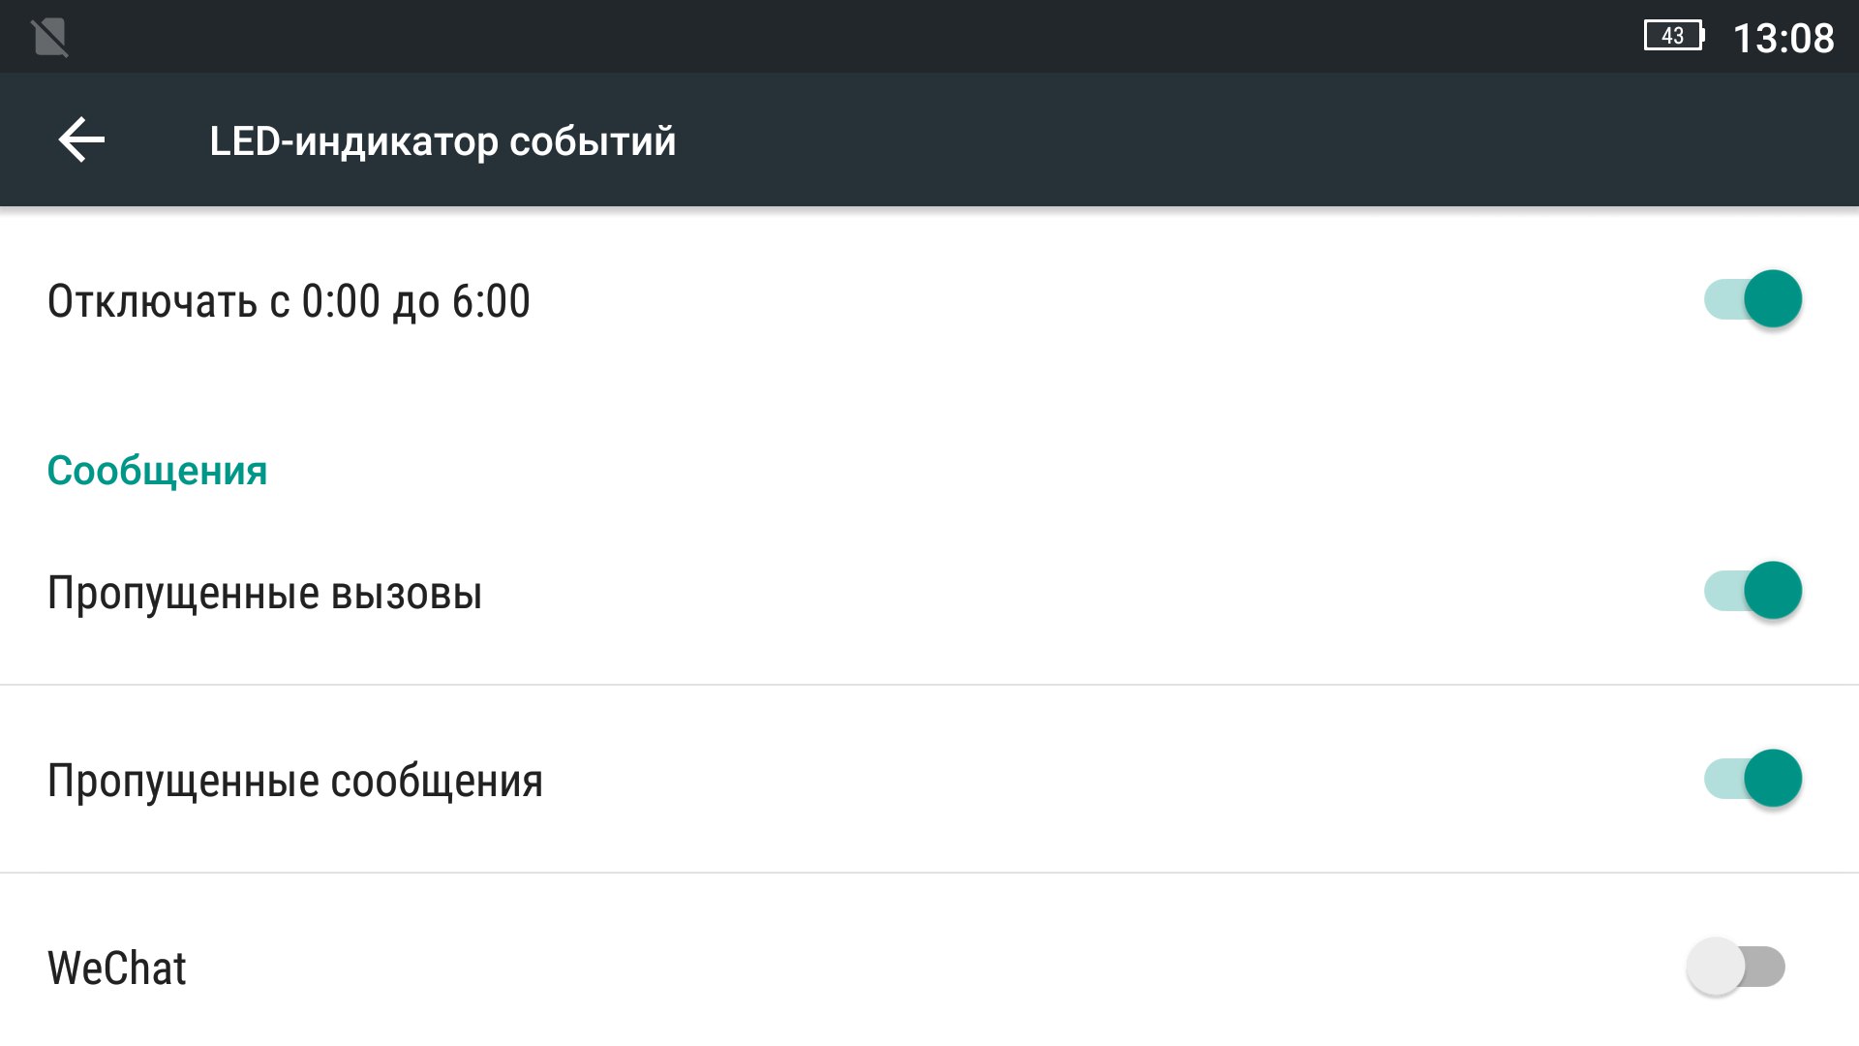Enable the WeChat LED notification switch
Viewport: 1859px width, 1046px height.
click(x=1735, y=966)
